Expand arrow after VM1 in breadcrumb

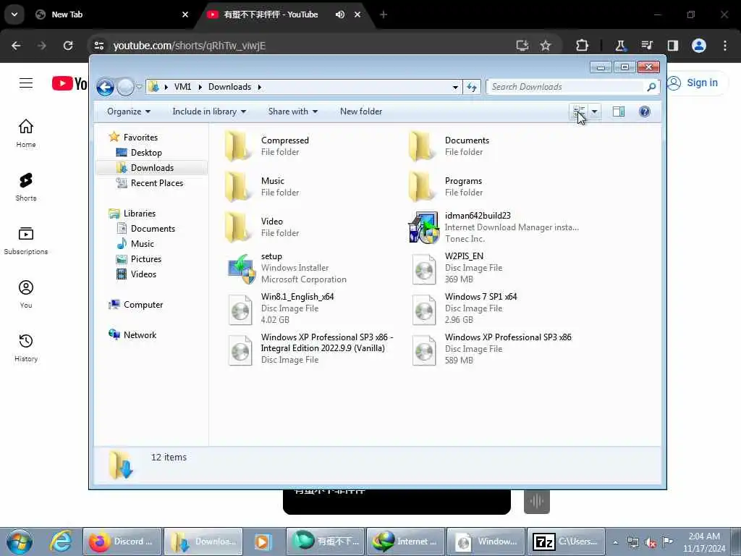(200, 87)
